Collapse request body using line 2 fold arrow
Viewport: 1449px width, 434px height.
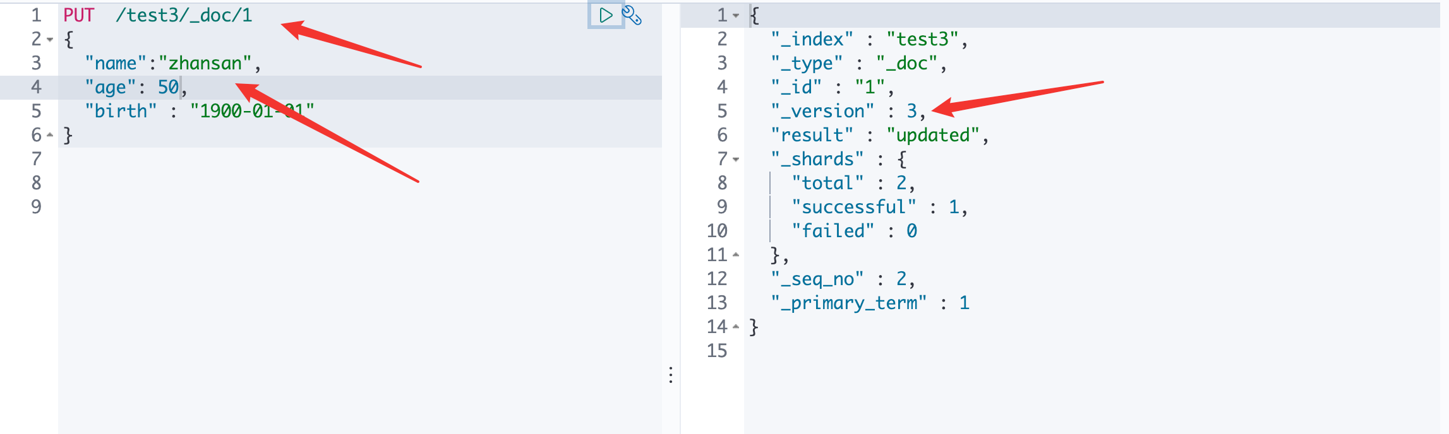[50, 40]
